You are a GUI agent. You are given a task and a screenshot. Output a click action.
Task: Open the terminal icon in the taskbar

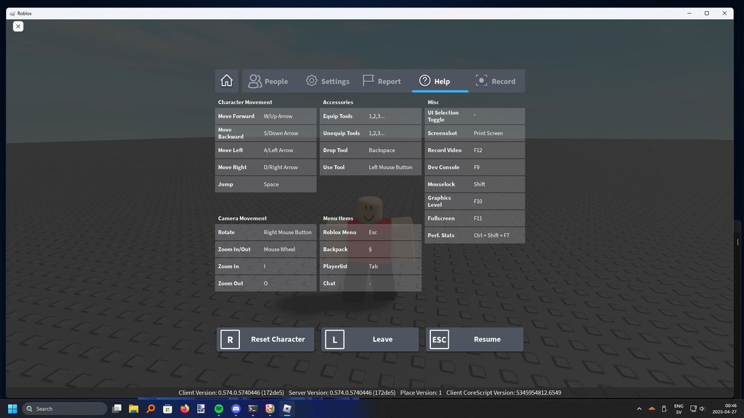[x=253, y=409]
